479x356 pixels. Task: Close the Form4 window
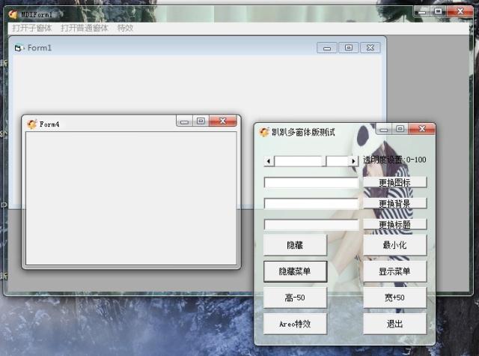223,121
